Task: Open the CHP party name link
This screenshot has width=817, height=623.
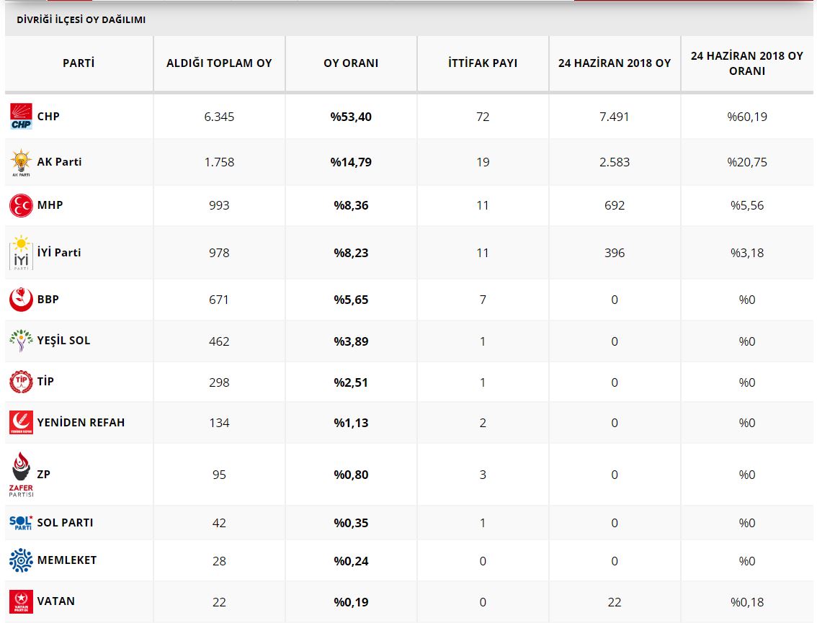Action: click(48, 117)
